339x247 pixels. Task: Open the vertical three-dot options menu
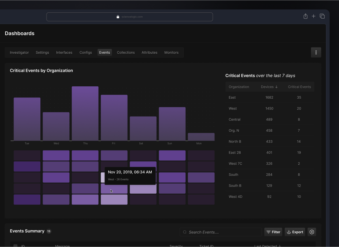coord(316,52)
